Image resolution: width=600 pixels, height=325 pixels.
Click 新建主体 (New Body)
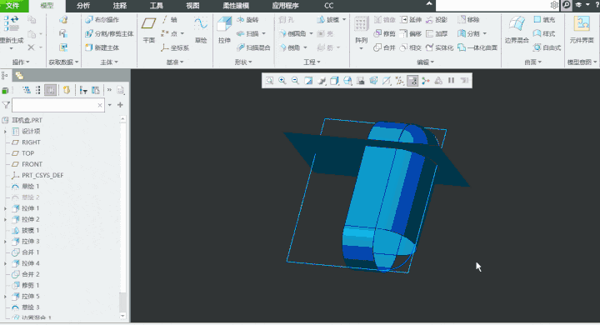pyautogui.click(x=102, y=47)
